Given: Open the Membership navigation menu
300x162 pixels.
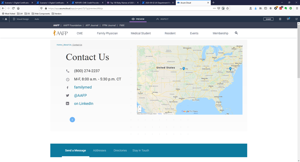Looking at the screenshot, I should [x=220, y=33].
